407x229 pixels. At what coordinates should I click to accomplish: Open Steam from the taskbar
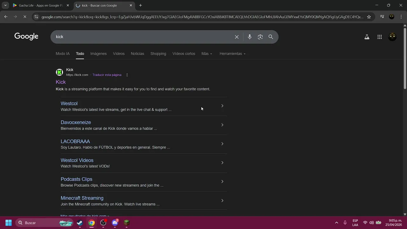click(80, 223)
